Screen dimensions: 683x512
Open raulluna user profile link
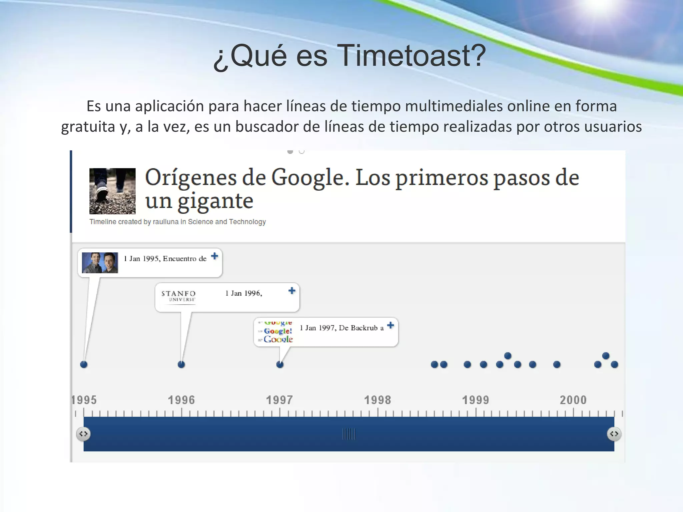tap(166, 222)
